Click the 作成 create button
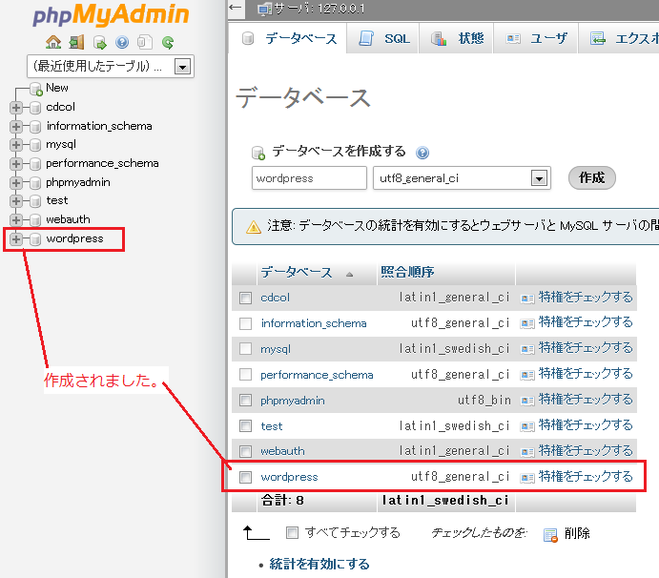The image size is (659, 578). pos(591,177)
